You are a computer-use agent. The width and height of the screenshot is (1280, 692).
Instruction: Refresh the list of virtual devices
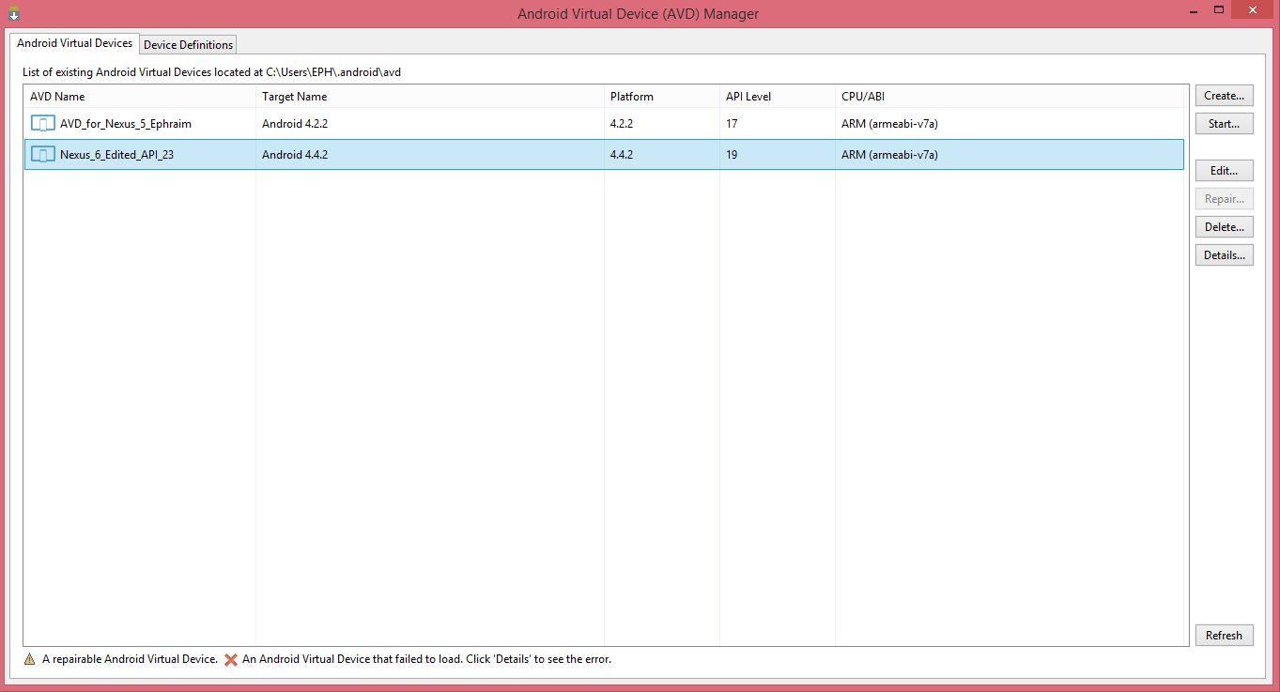point(1223,635)
